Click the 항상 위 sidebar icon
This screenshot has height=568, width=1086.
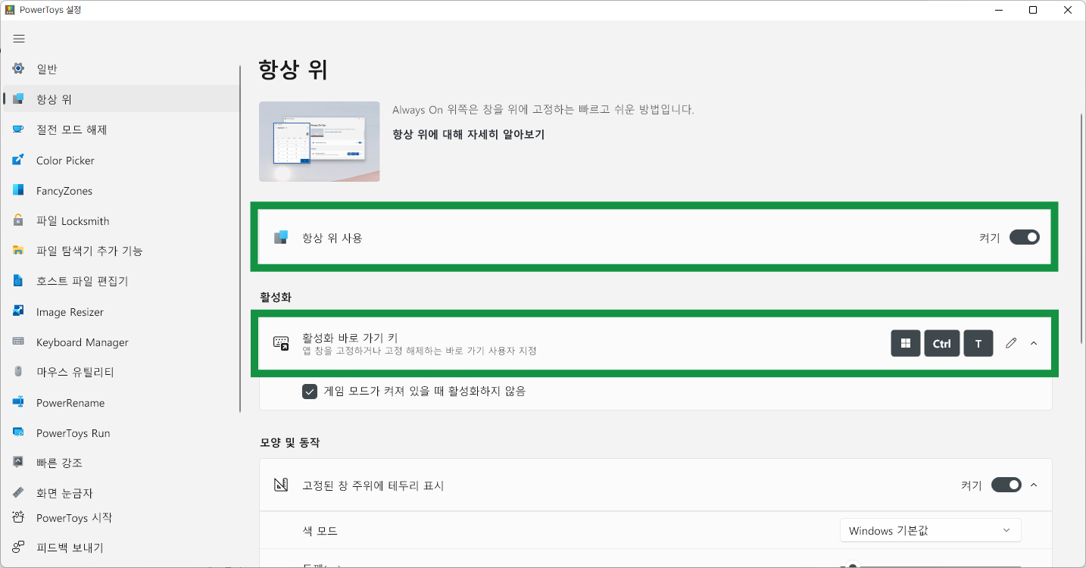18,99
